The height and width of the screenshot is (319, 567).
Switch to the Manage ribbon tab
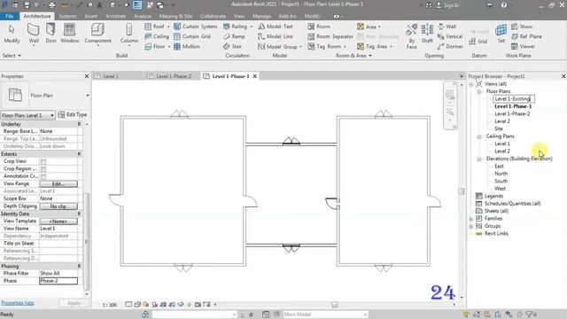[x=261, y=16]
